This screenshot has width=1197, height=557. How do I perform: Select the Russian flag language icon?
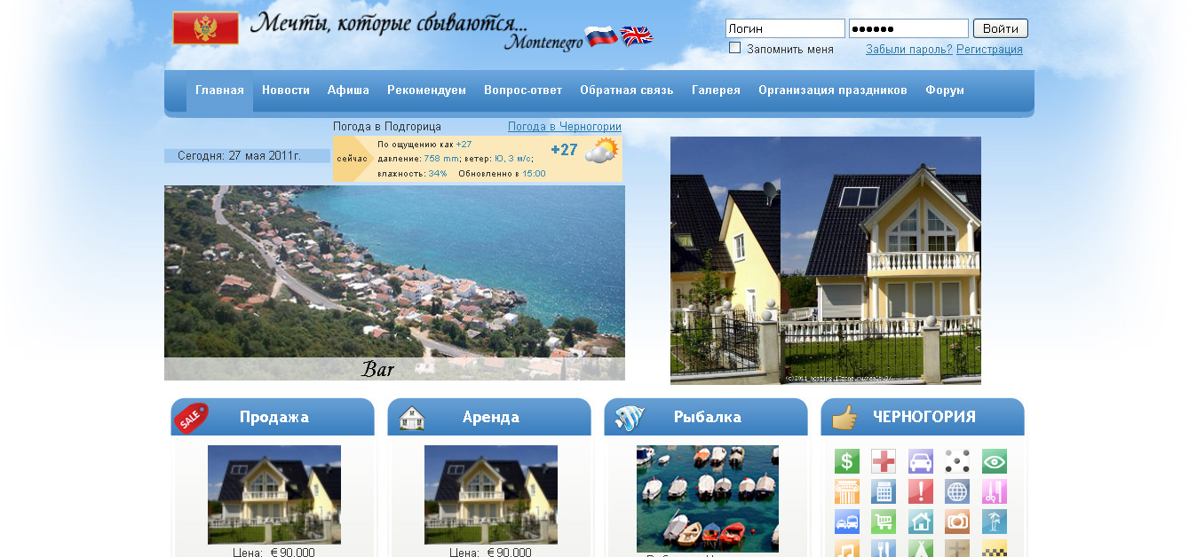tap(601, 36)
